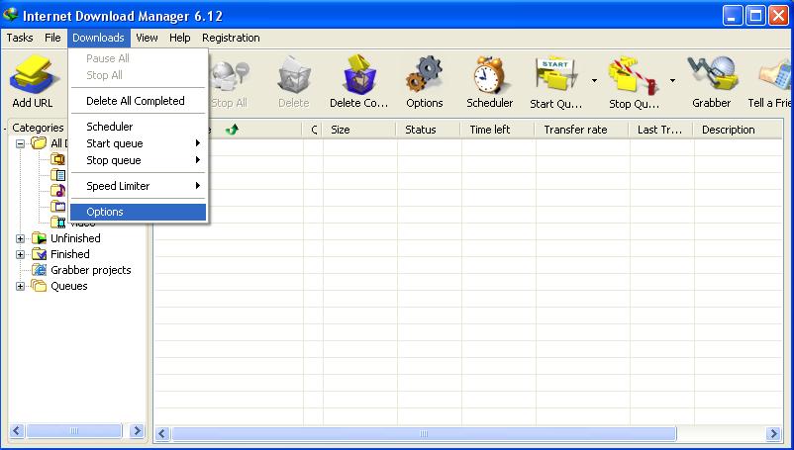Click the disabled Pause All menu entry

point(139,58)
